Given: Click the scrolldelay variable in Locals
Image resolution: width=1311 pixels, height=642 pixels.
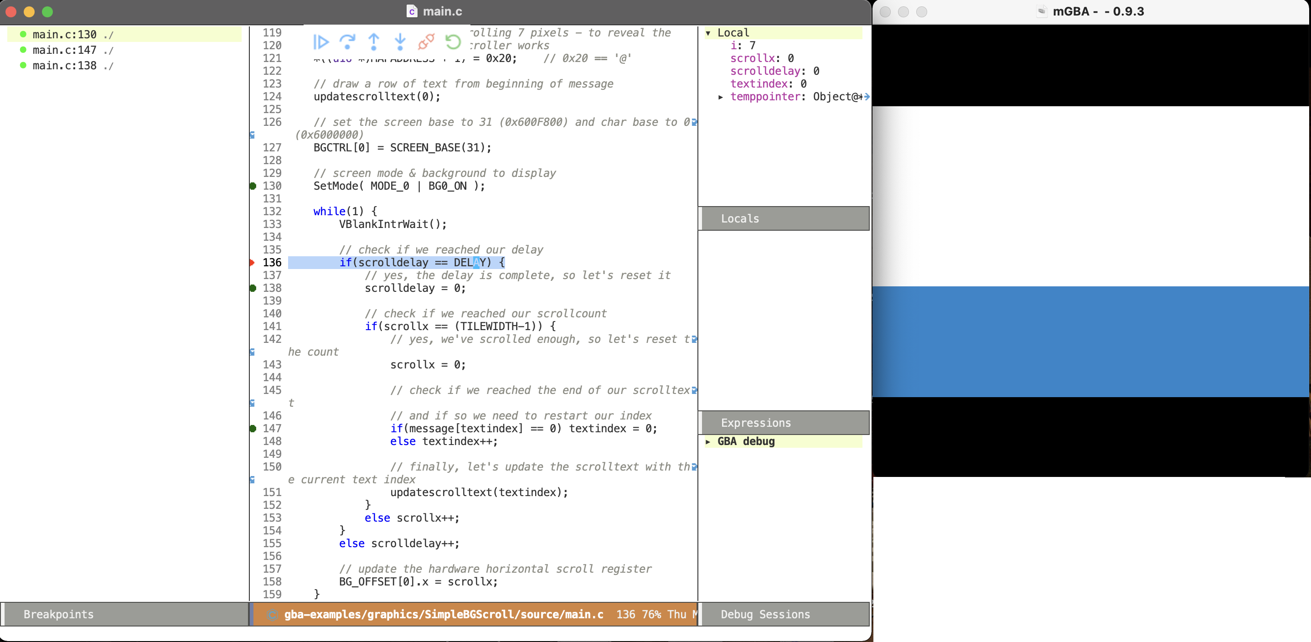Looking at the screenshot, I should (765, 71).
